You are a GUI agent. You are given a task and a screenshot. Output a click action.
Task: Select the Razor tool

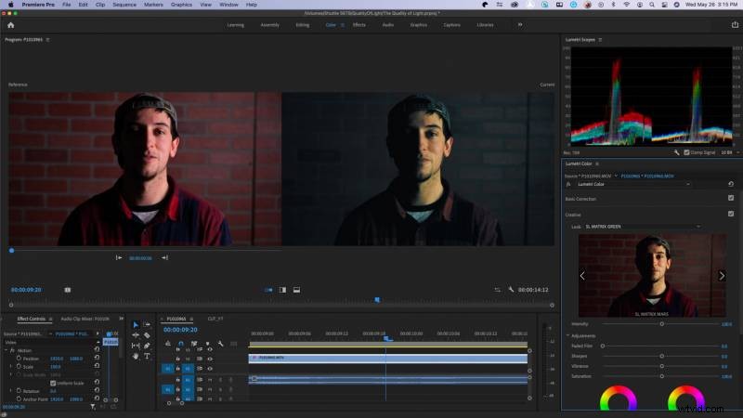[147, 335]
